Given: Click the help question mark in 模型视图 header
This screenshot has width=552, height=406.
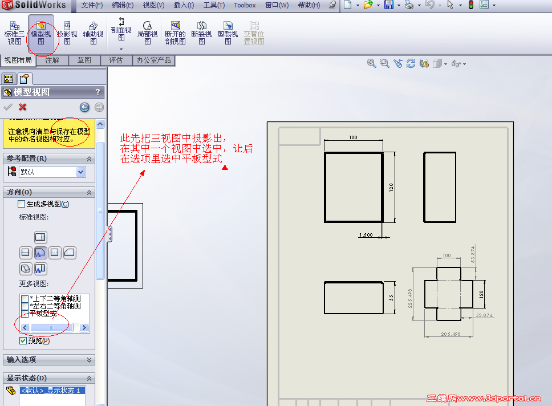Looking at the screenshot, I should [98, 92].
